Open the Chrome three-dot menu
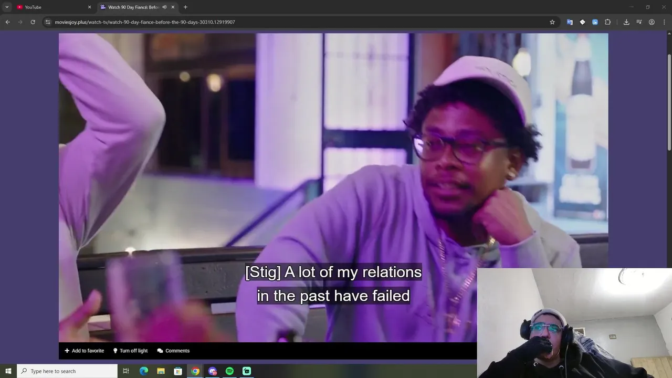Viewport: 672px width, 378px height. pyautogui.click(x=665, y=22)
